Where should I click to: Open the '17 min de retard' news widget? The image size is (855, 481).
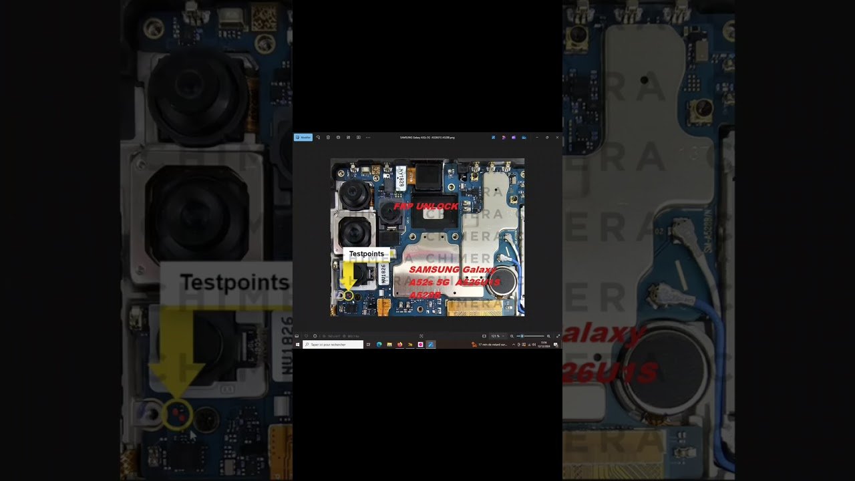[x=490, y=345]
